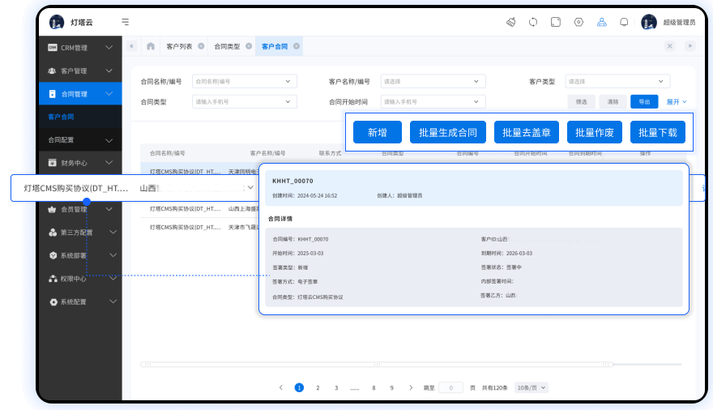Open the hexagon settings icon

click(579, 22)
